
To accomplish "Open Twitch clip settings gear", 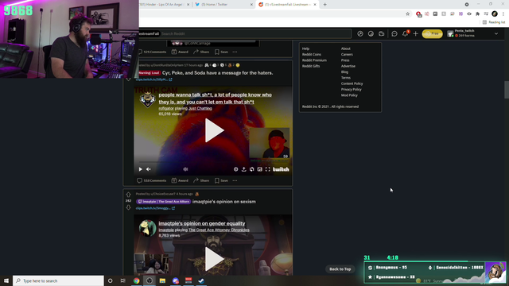I will [235, 169].
